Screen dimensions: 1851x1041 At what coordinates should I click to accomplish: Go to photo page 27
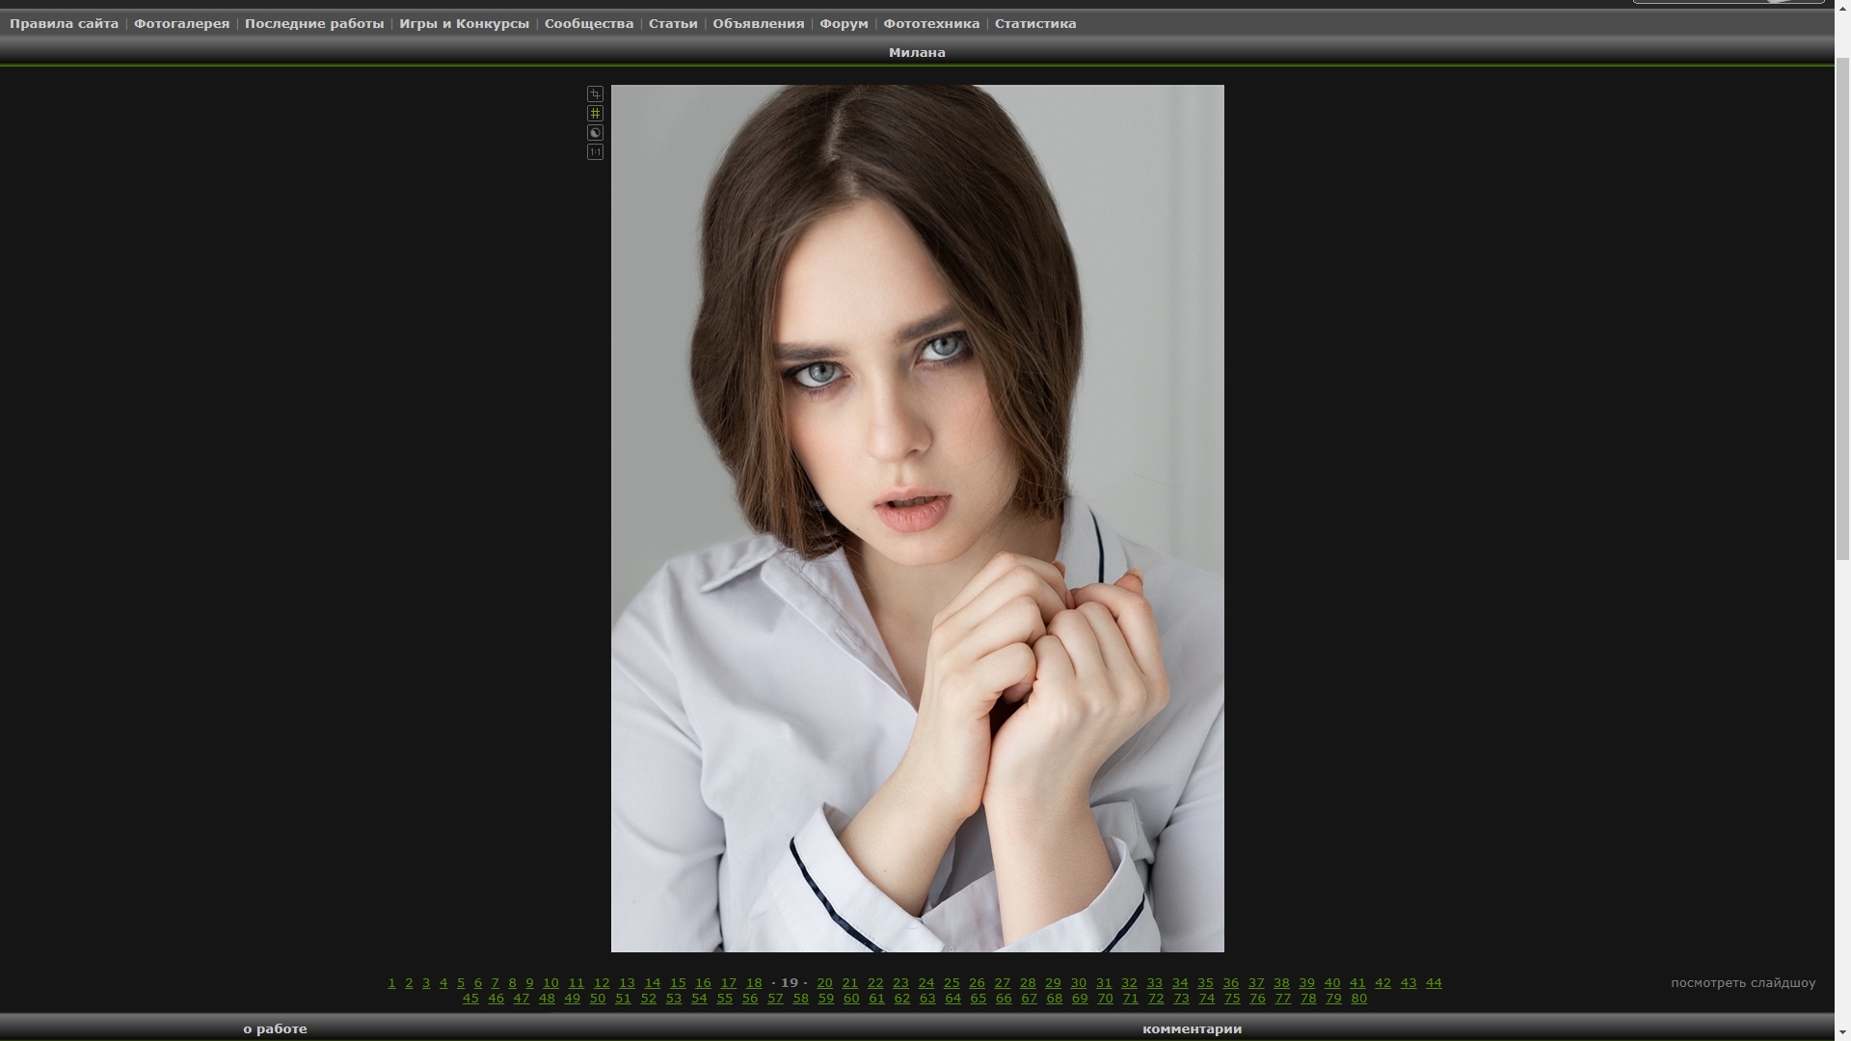pyautogui.click(x=1003, y=982)
